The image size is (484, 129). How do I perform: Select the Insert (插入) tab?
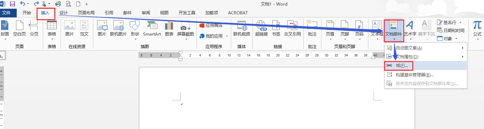(46, 13)
